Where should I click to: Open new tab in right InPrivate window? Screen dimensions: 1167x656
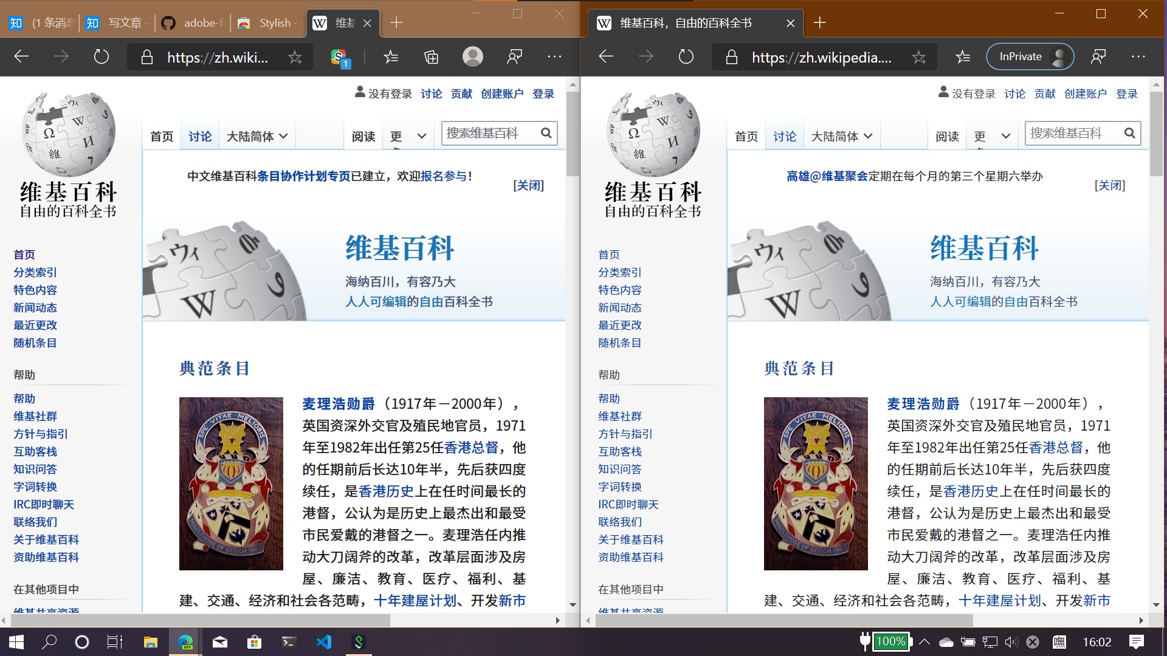819,22
